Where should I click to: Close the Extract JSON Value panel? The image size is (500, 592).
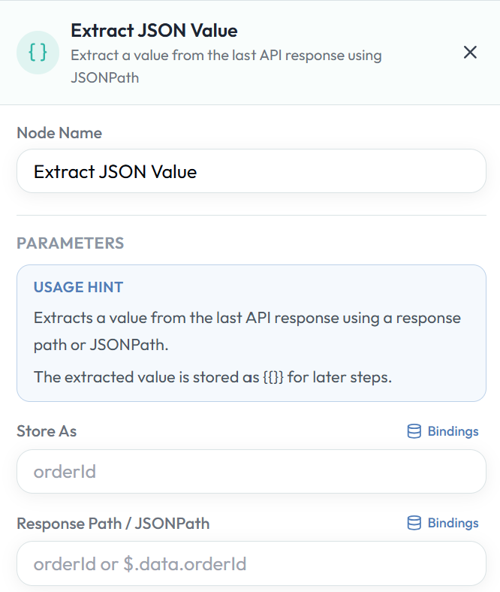470,53
